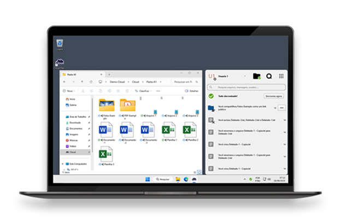Add a new Explorer tab with plus button
Viewport: 341px width, 224px height.
pos(109,74)
